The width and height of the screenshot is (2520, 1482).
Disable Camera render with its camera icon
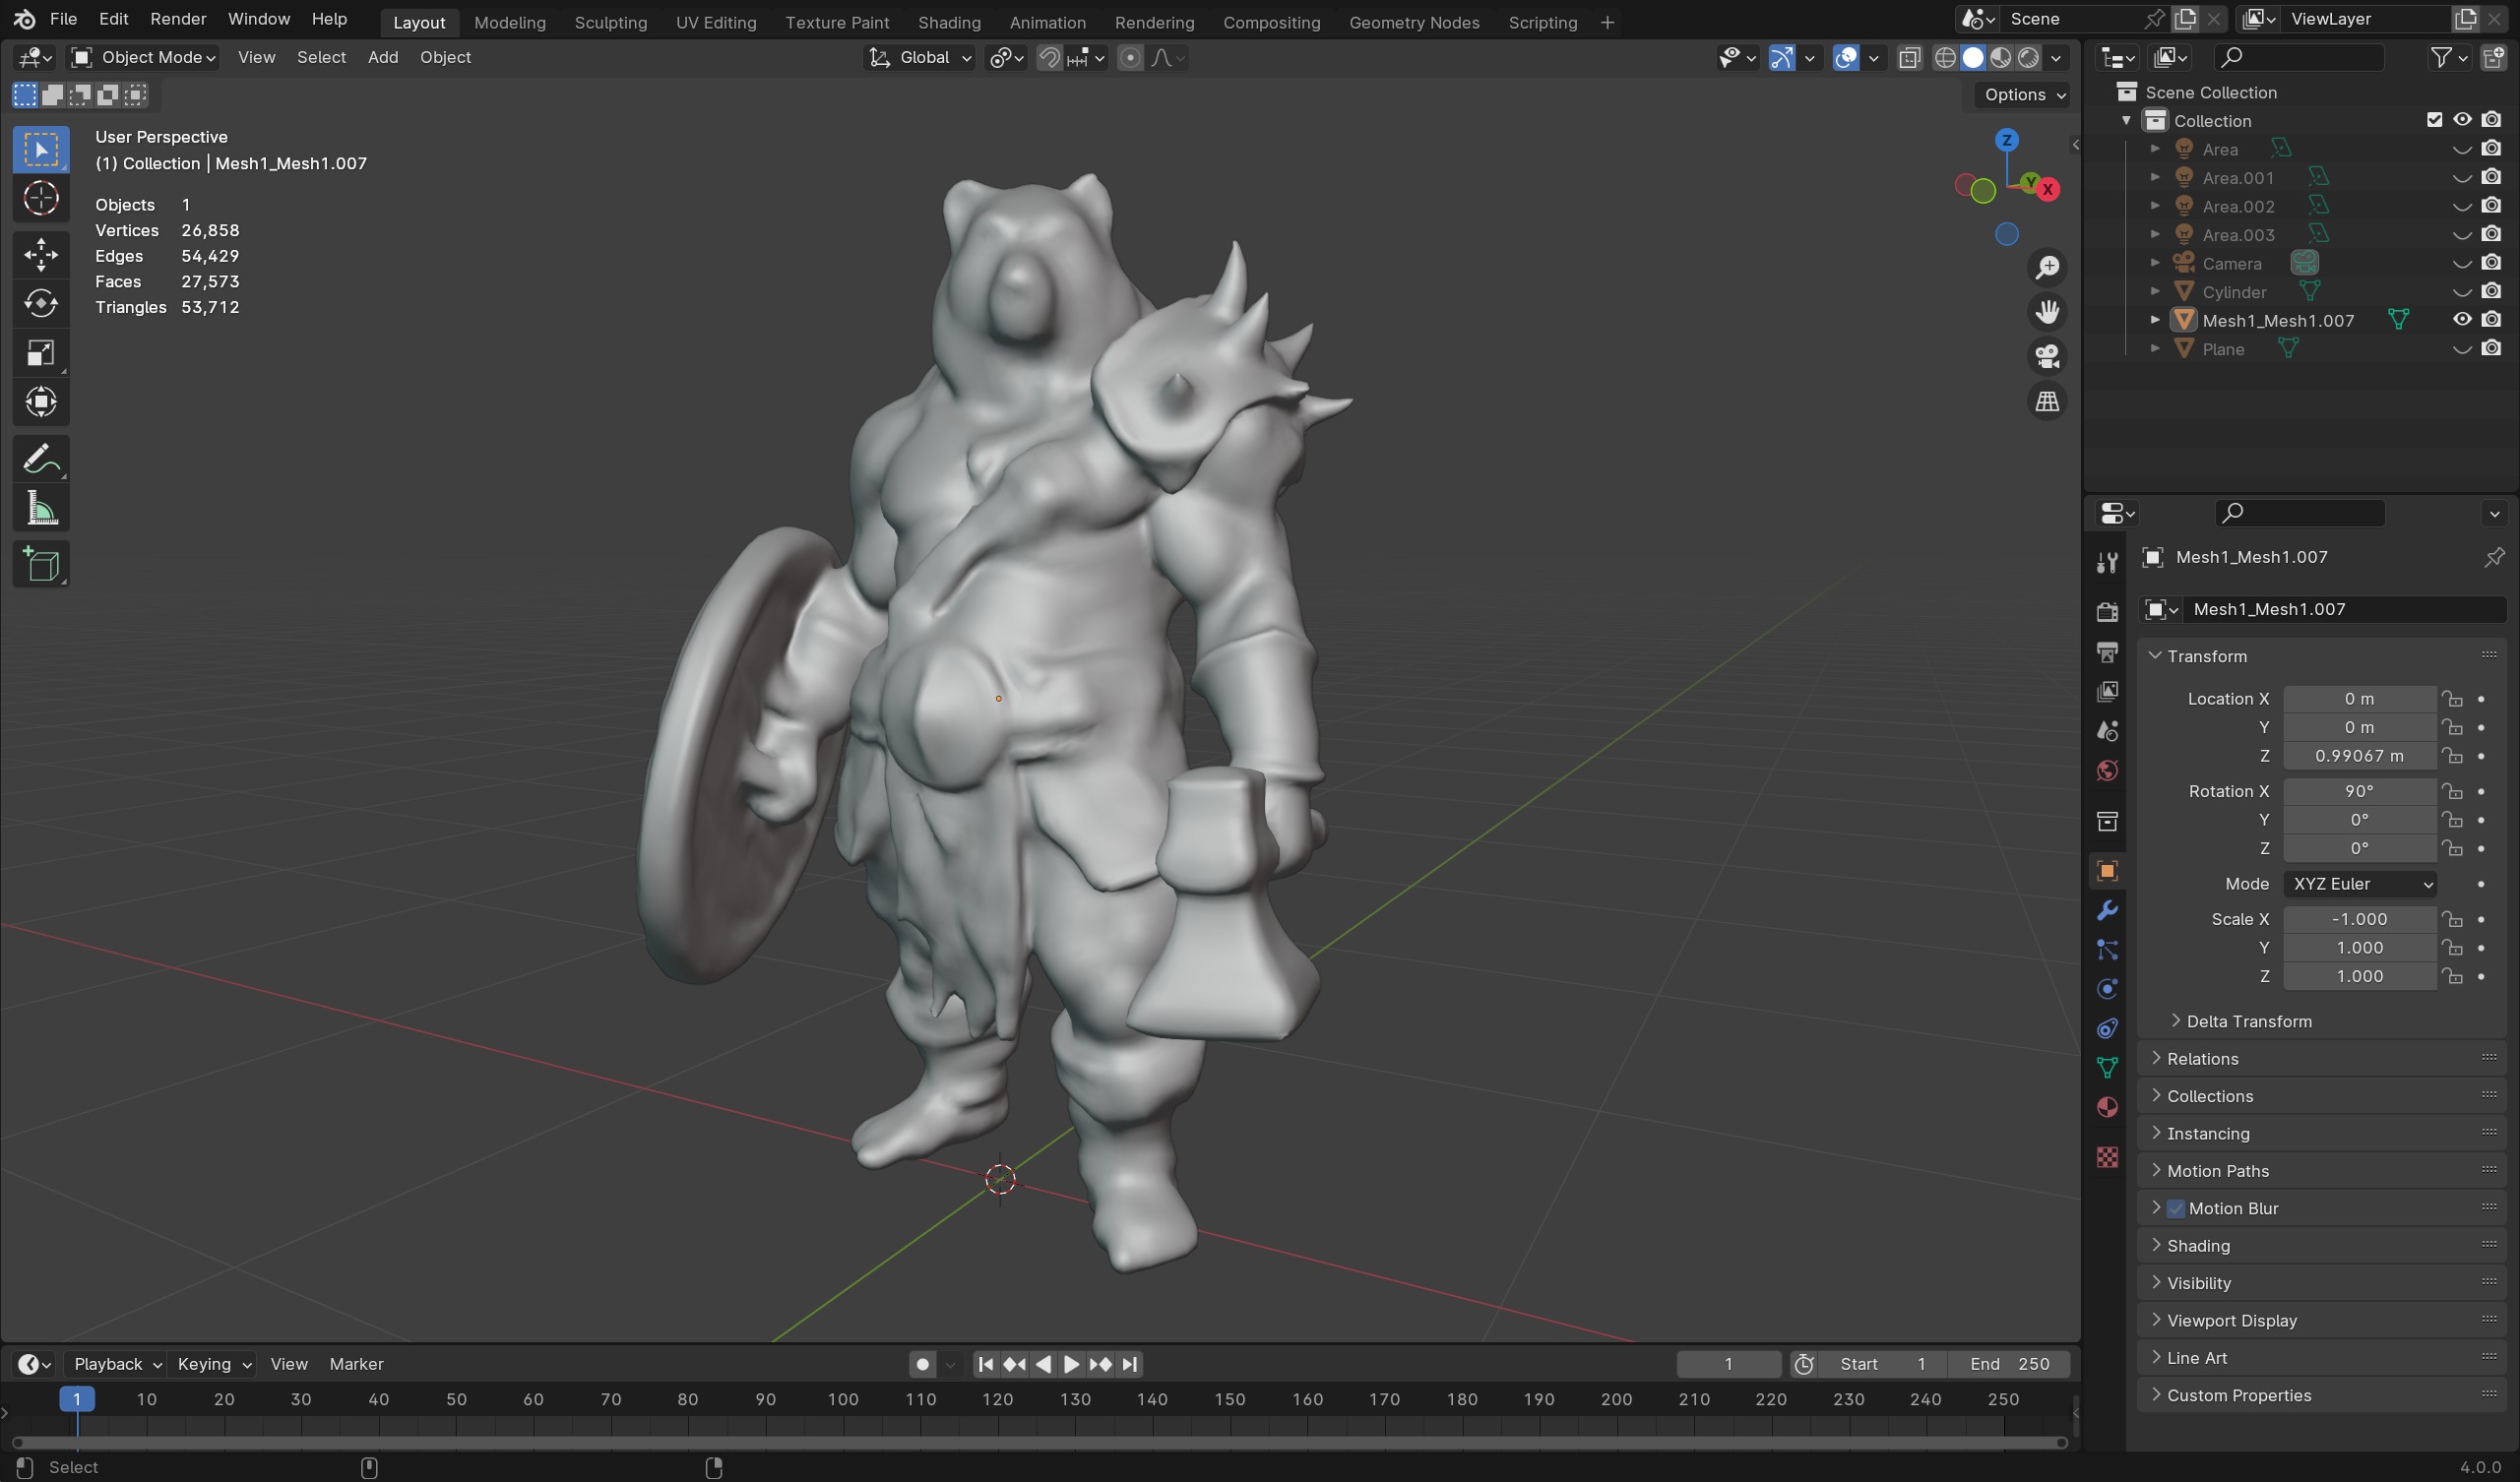coord(2491,263)
